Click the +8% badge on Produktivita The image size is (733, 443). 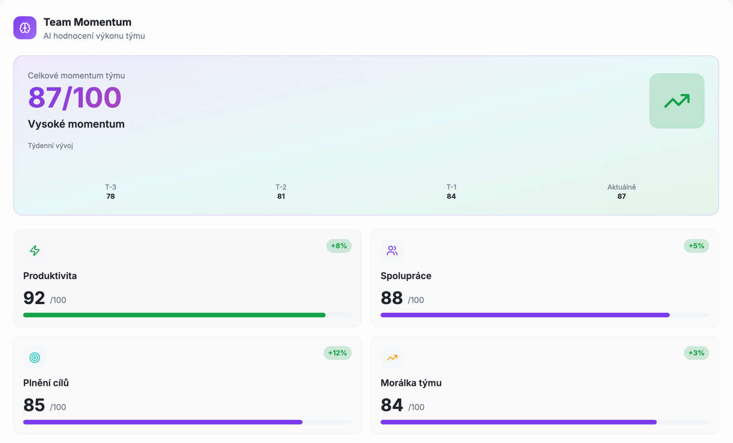point(339,246)
